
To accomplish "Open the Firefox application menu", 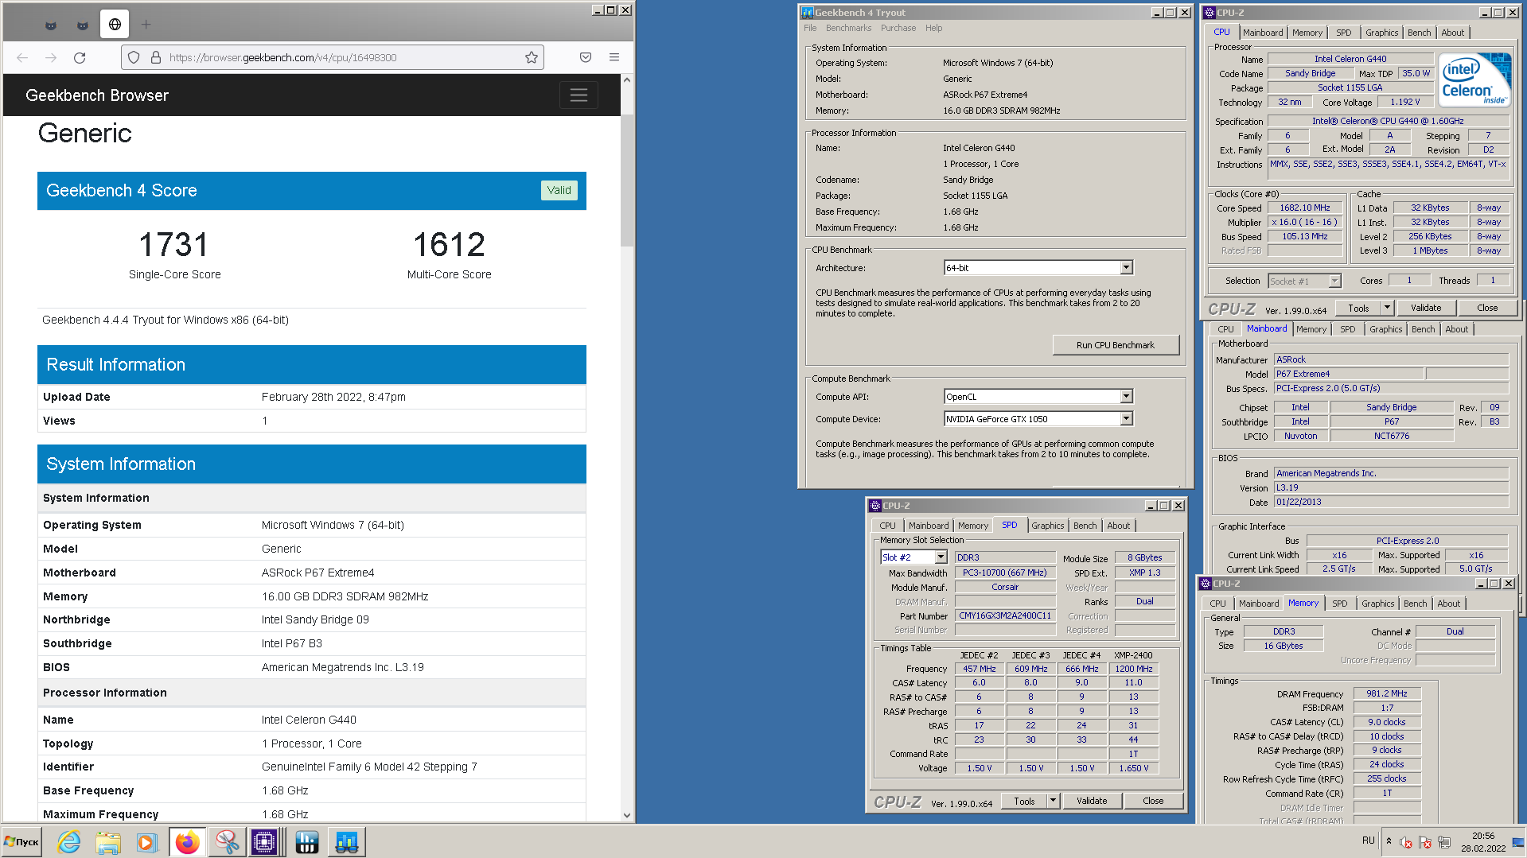I will 614,57.
